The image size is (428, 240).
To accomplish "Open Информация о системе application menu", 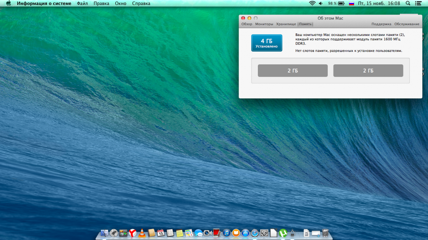I will point(44,4).
